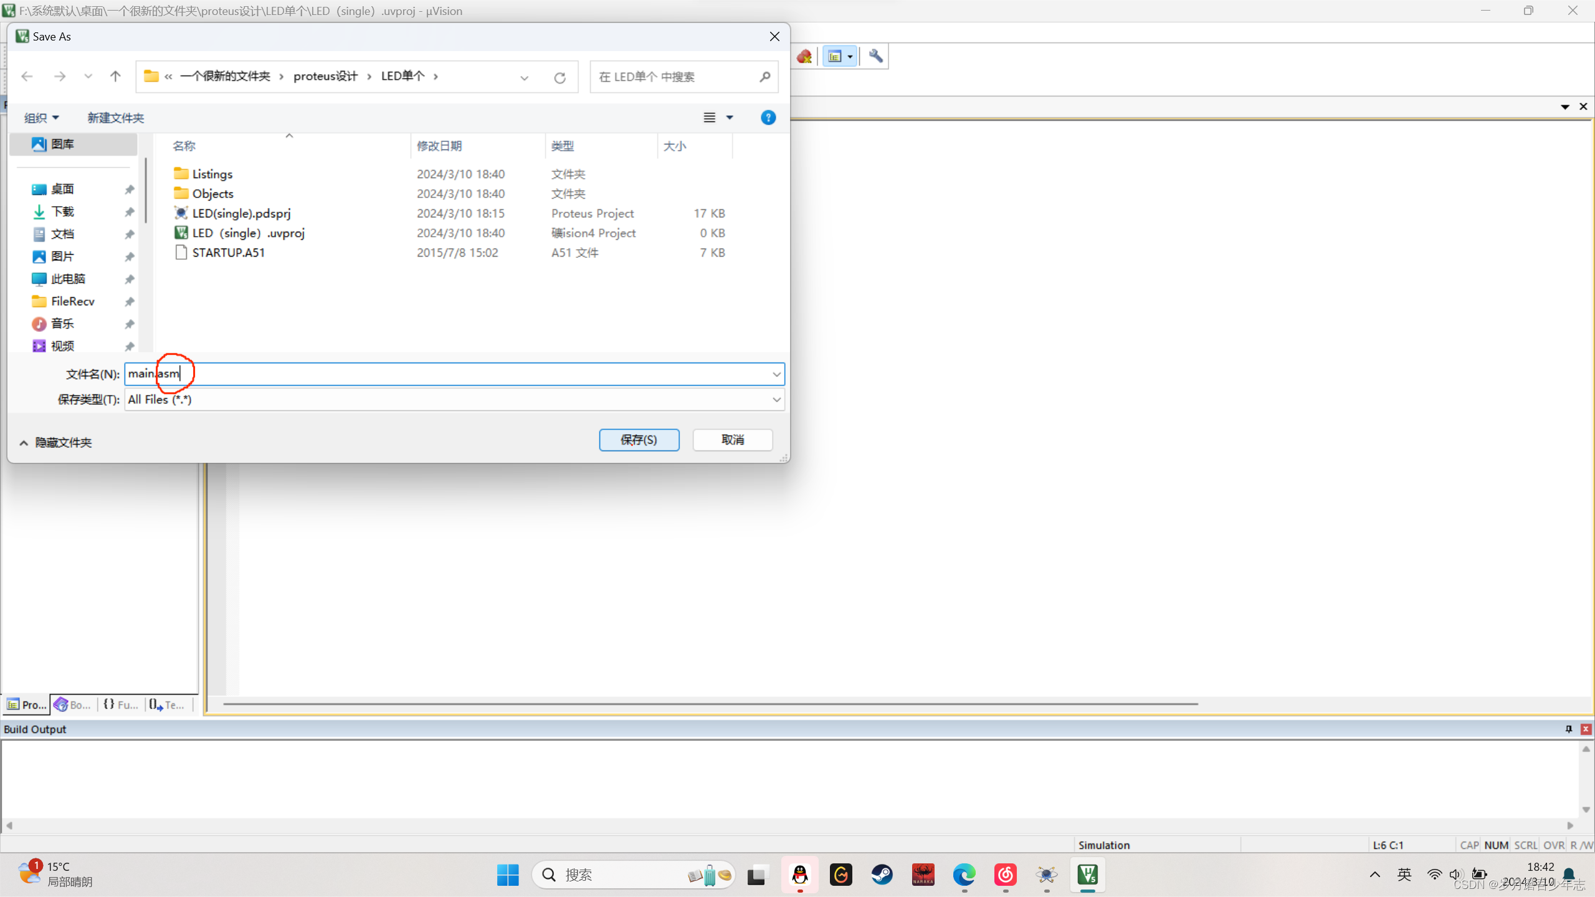Click the refresh button in address bar
Screen dimensions: 1595x897
click(x=559, y=75)
